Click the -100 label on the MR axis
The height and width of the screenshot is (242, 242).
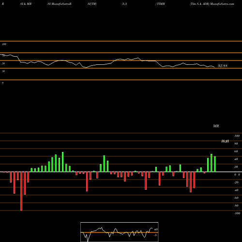tap(237, 213)
